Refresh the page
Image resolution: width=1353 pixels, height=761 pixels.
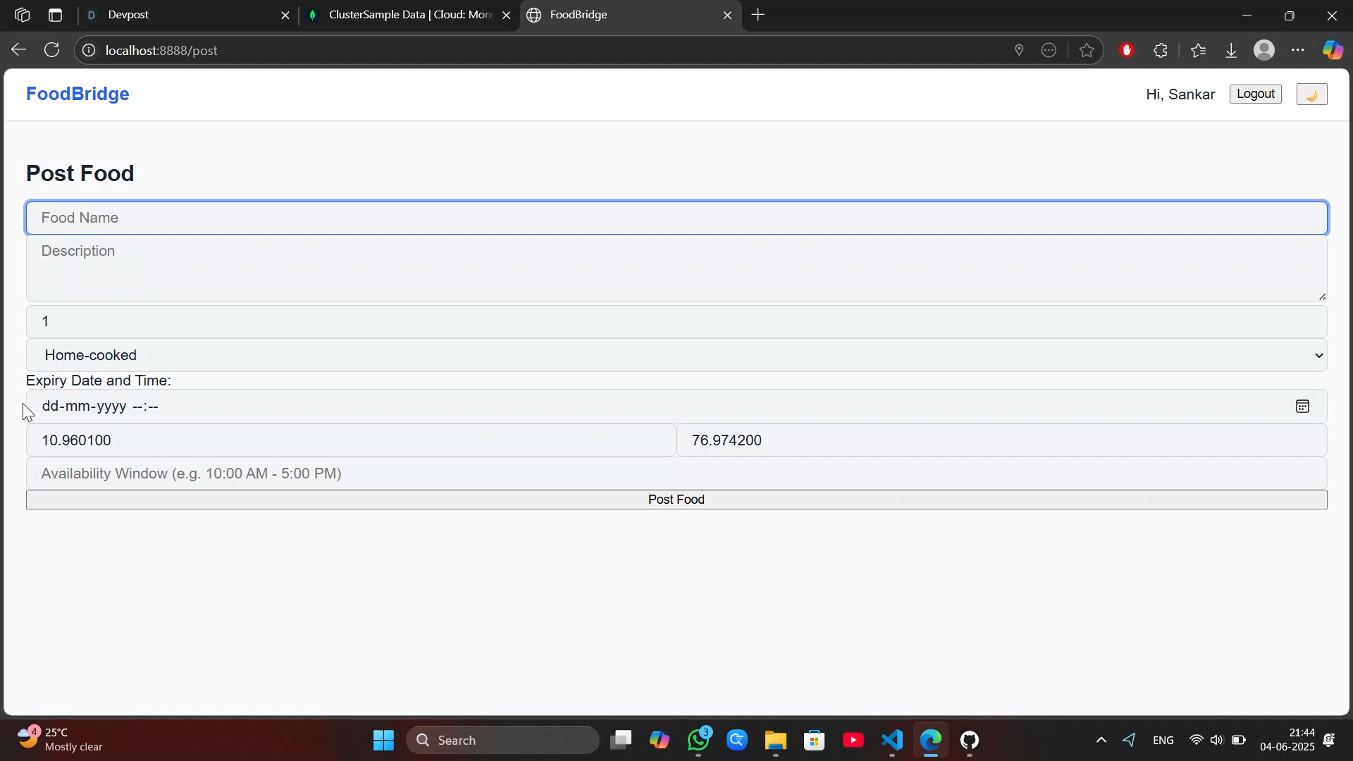[x=51, y=50]
